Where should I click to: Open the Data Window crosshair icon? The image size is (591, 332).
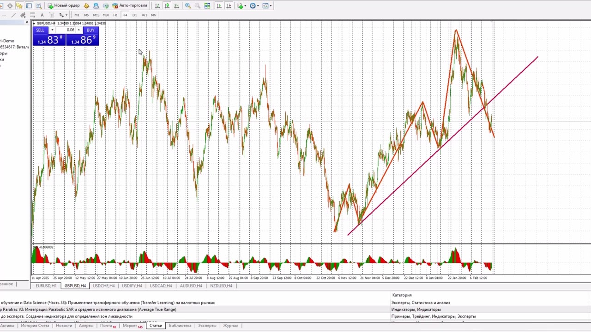coord(10,6)
